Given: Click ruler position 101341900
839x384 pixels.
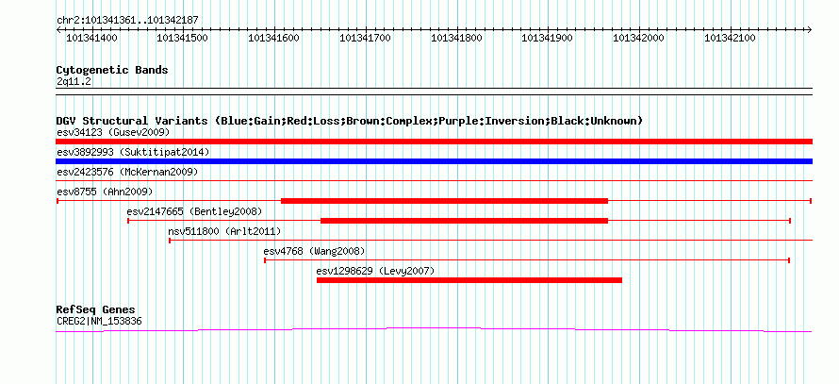Looking at the screenshot, I should (548, 38).
